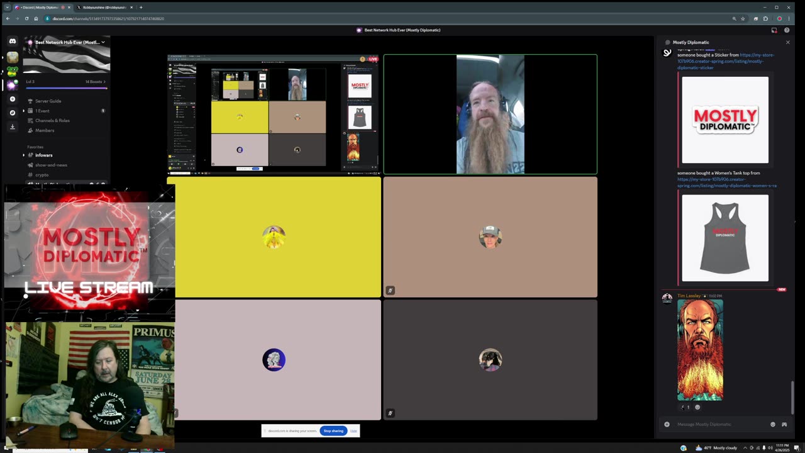Screen dimensions: 805x453
Task: Open Discord inbox icon next to Help
Action: pos(774,30)
